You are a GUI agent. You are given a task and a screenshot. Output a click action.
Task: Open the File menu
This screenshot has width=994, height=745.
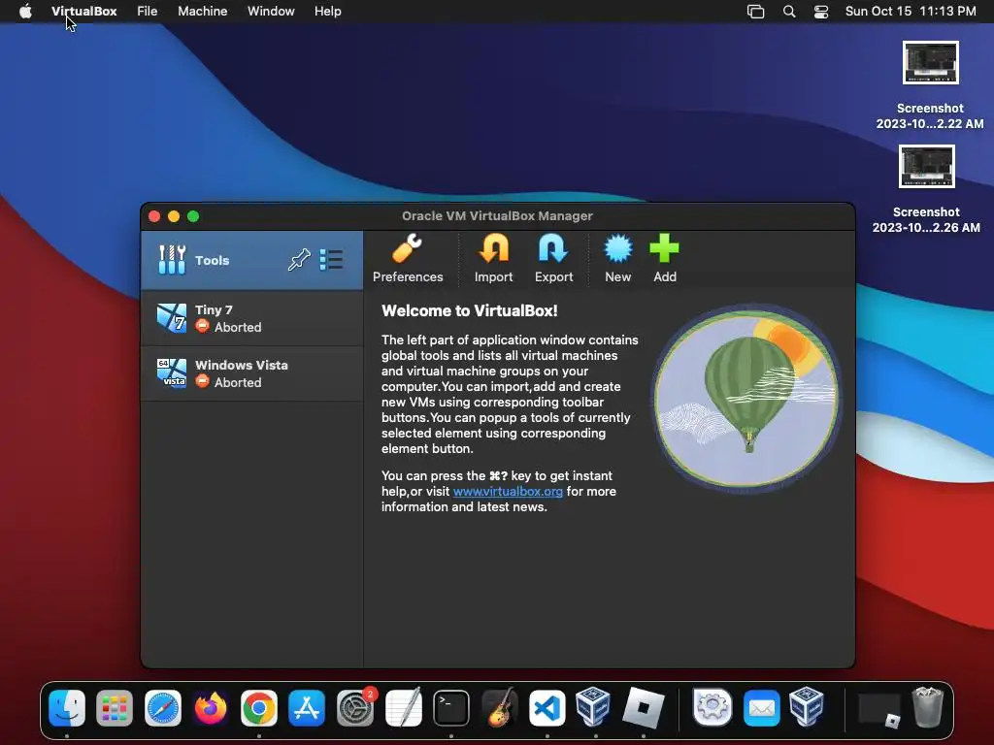point(148,12)
